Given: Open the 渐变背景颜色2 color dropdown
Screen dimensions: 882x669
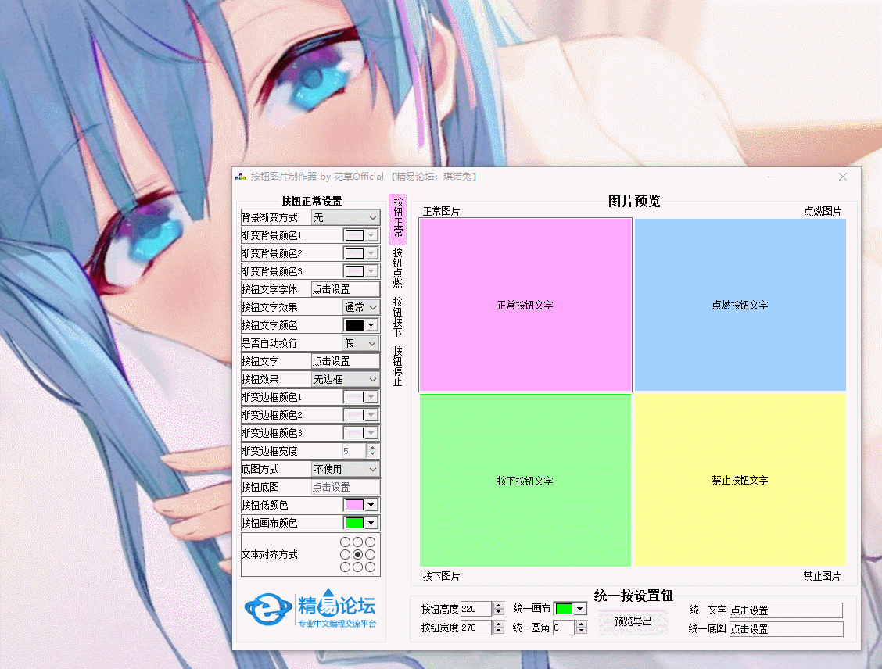Looking at the screenshot, I should [371, 253].
